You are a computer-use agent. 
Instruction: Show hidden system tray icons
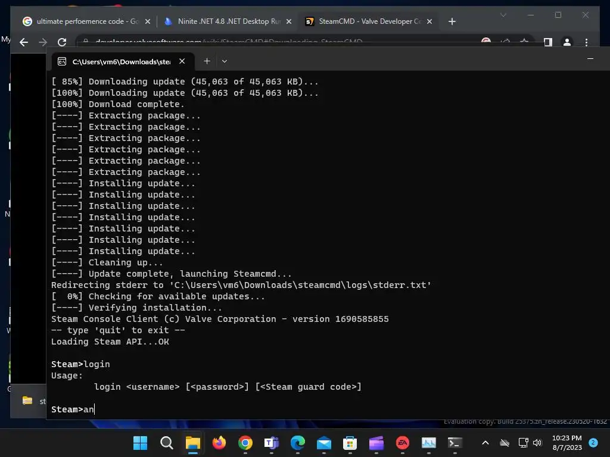pos(485,443)
